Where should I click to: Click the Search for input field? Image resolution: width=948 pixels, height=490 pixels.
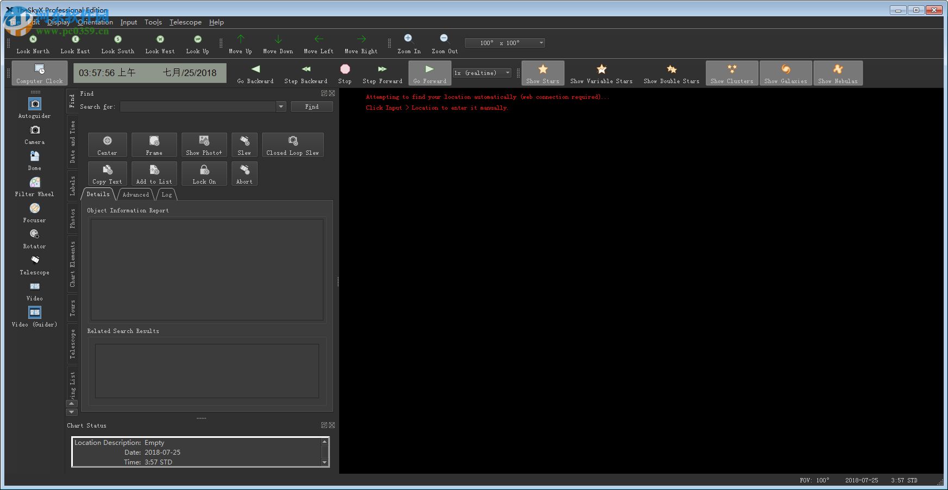tap(198, 106)
